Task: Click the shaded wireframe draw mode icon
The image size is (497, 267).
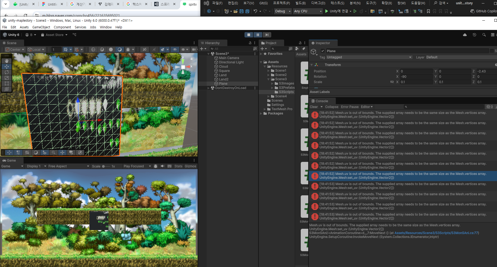Action: [x=102, y=49]
